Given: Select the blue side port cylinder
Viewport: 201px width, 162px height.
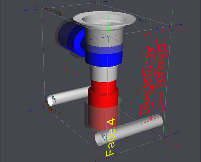Looking at the screenshot, I should pyautogui.click(x=72, y=39).
